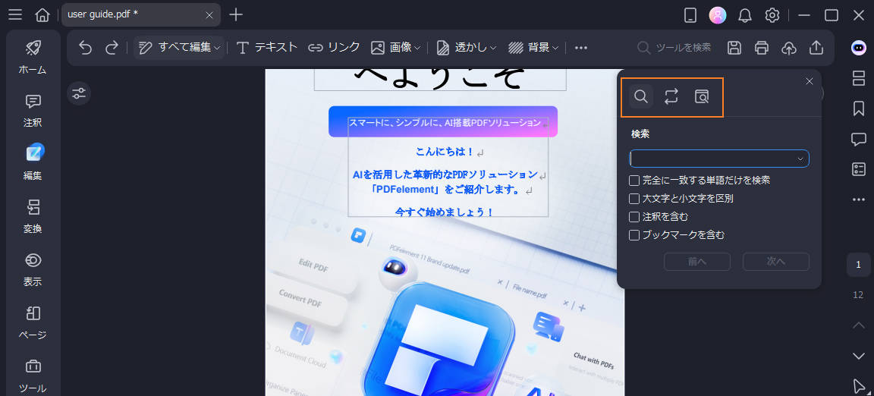This screenshot has height=396, width=874.
Task: Select the cursor tool at bottom right
Action: click(x=858, y=386)
